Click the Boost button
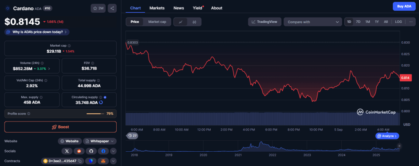419x166 pixels. coord(61,127)
